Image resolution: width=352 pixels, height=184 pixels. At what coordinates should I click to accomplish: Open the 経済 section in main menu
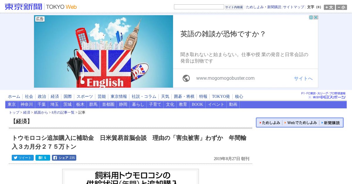click(55, 97)
